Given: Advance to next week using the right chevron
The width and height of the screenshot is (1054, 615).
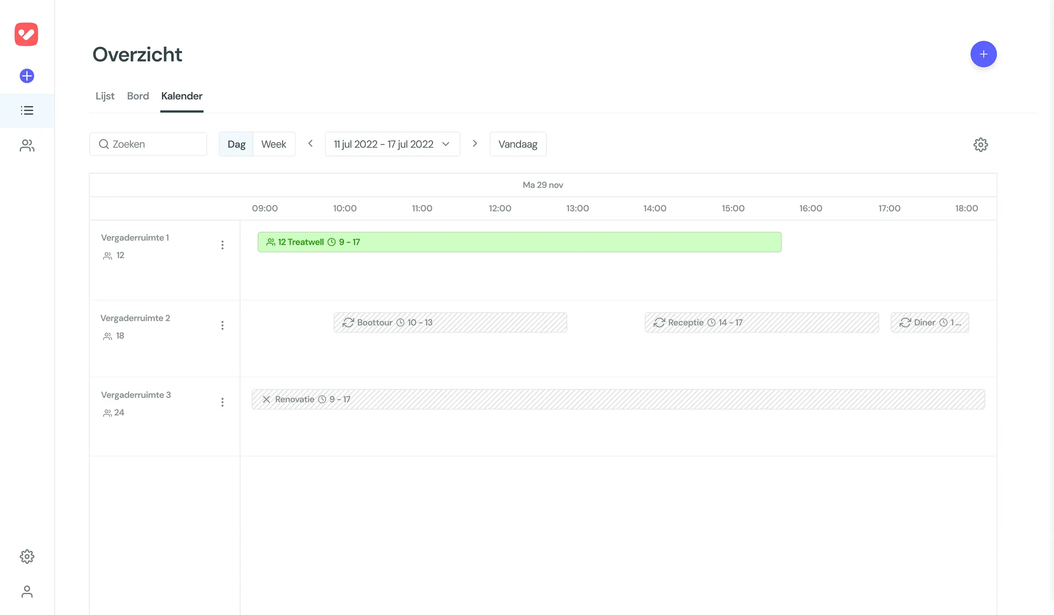Looking at the screenshot, I should click(x=475, y=143).
